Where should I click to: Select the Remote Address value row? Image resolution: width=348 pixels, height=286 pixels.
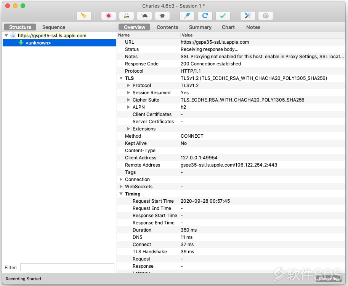(231, 165)
